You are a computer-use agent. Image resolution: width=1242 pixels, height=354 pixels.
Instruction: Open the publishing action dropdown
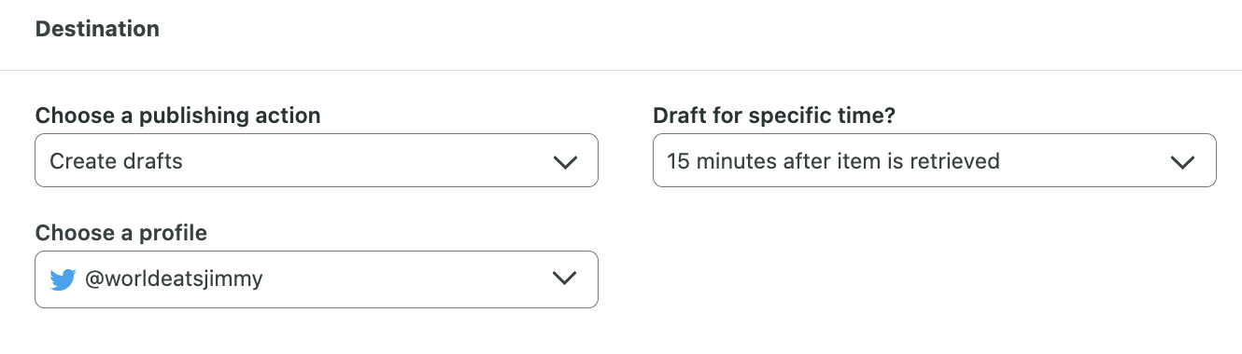[317, 160]
